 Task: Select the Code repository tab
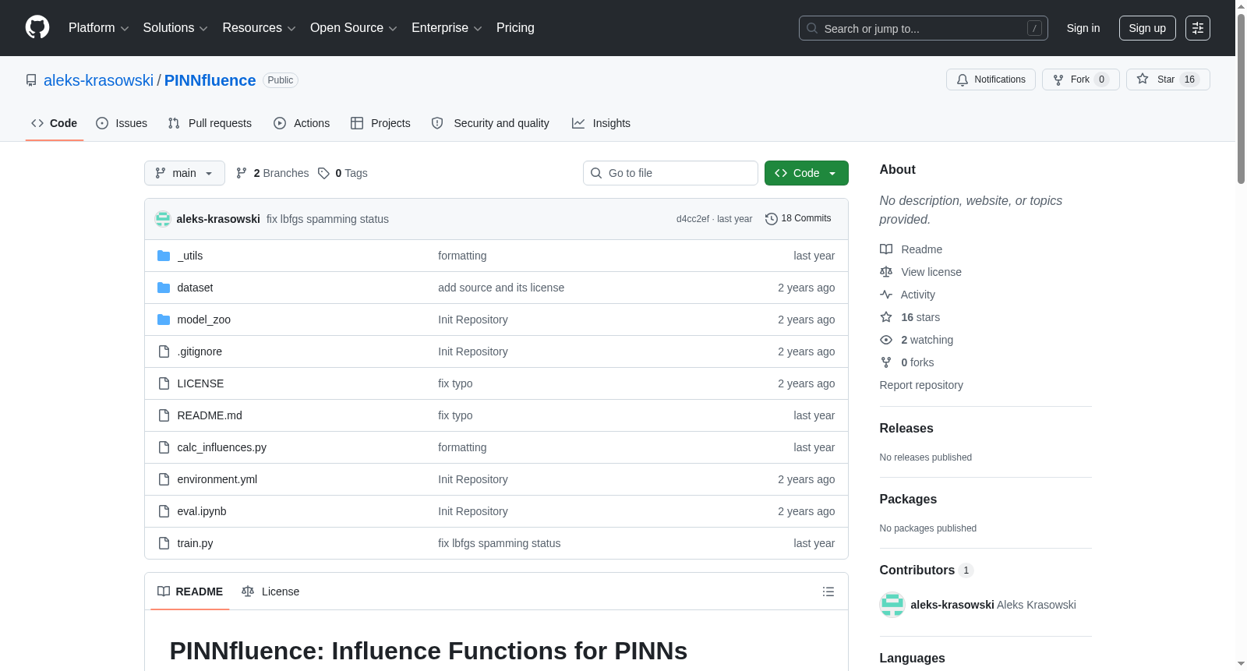55,123
